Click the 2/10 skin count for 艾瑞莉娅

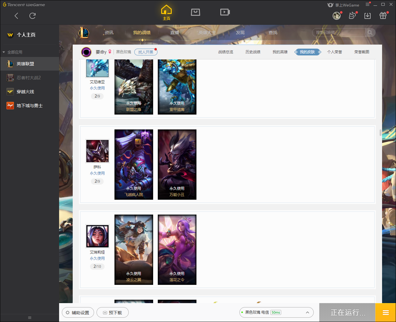97,266
